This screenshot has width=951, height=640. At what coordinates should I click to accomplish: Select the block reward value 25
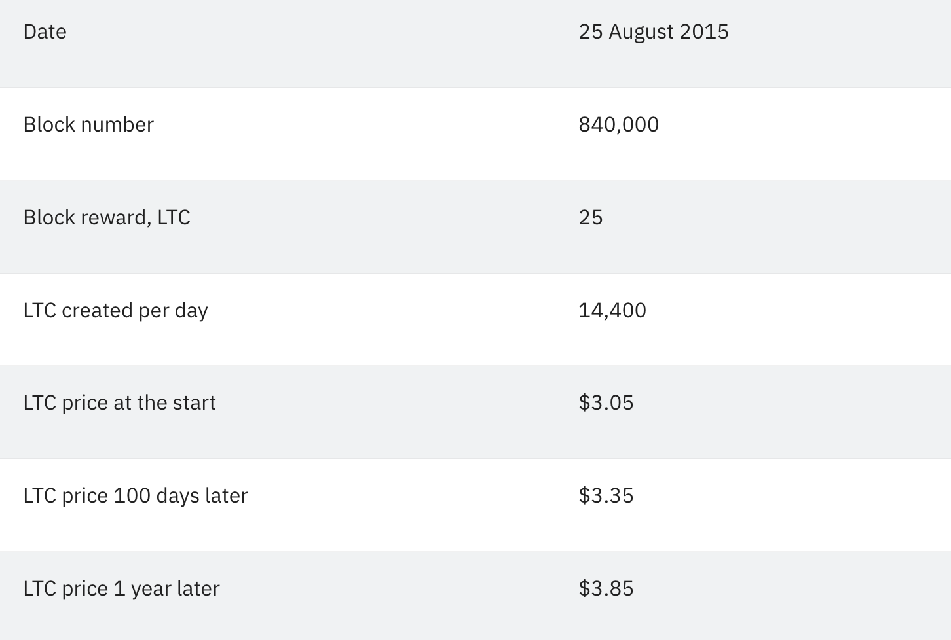(590, 218)
